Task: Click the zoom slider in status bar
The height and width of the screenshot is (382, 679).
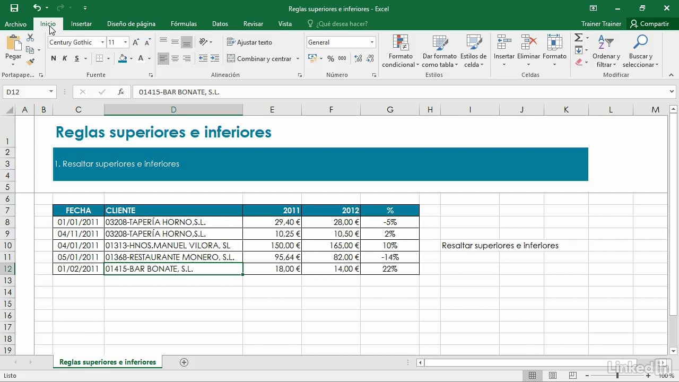Action: [617, 376]
